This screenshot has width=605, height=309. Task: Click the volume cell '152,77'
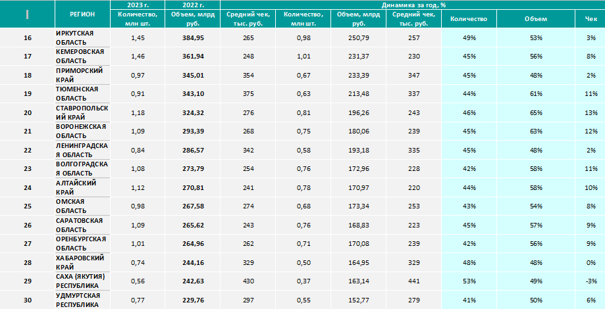click(358, 300)
